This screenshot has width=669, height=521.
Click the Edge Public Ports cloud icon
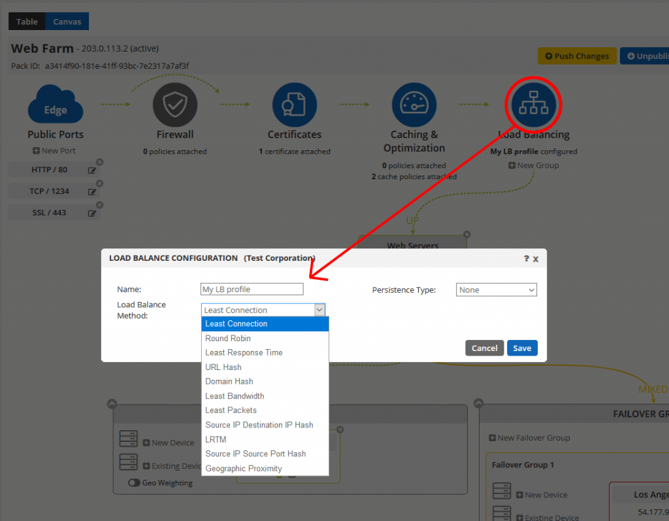(55, 105)
